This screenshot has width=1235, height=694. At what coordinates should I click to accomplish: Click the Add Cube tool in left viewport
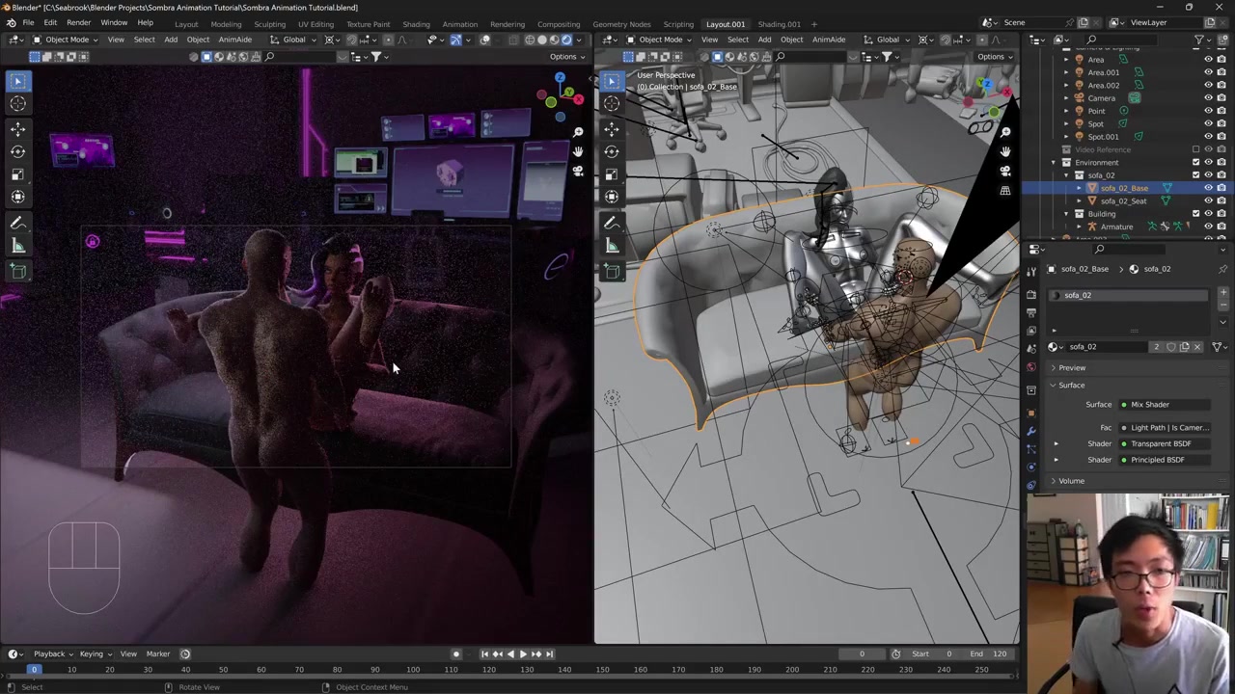coord(17,271)
